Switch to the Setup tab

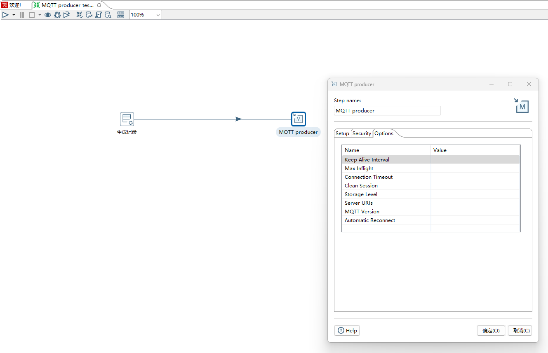click(x=342, y=133)
